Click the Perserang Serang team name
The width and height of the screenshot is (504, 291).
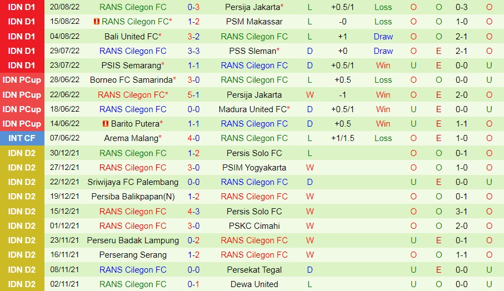[133, 254]
